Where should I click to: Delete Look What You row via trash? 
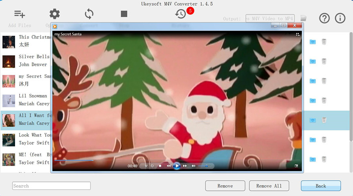pyautogui.click(x=324, y=139)
